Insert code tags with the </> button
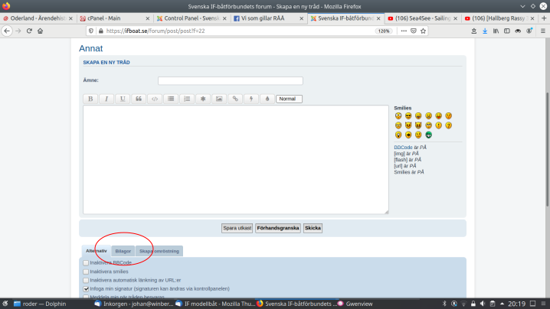This screenshot has width=550, height=309. (155, 99)
